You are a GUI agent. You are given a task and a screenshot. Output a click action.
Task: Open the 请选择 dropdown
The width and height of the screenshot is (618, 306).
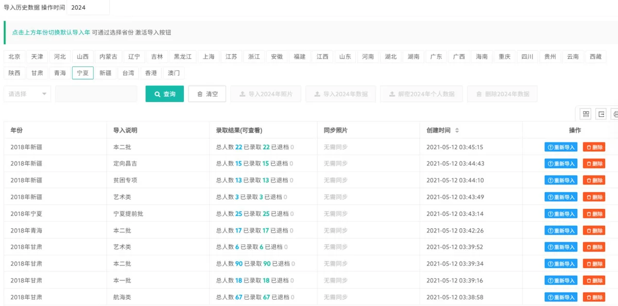pyautogui.click(x=27, y=94)
